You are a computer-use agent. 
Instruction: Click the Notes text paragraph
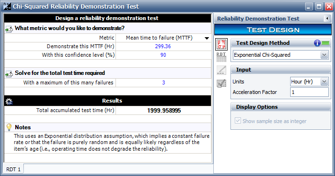point(112,142)
